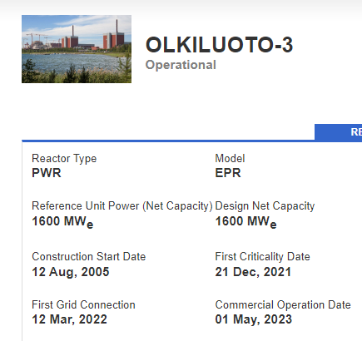Select the 12 Mar, 2022 date

pyautogui.click(x=69, y=319)
